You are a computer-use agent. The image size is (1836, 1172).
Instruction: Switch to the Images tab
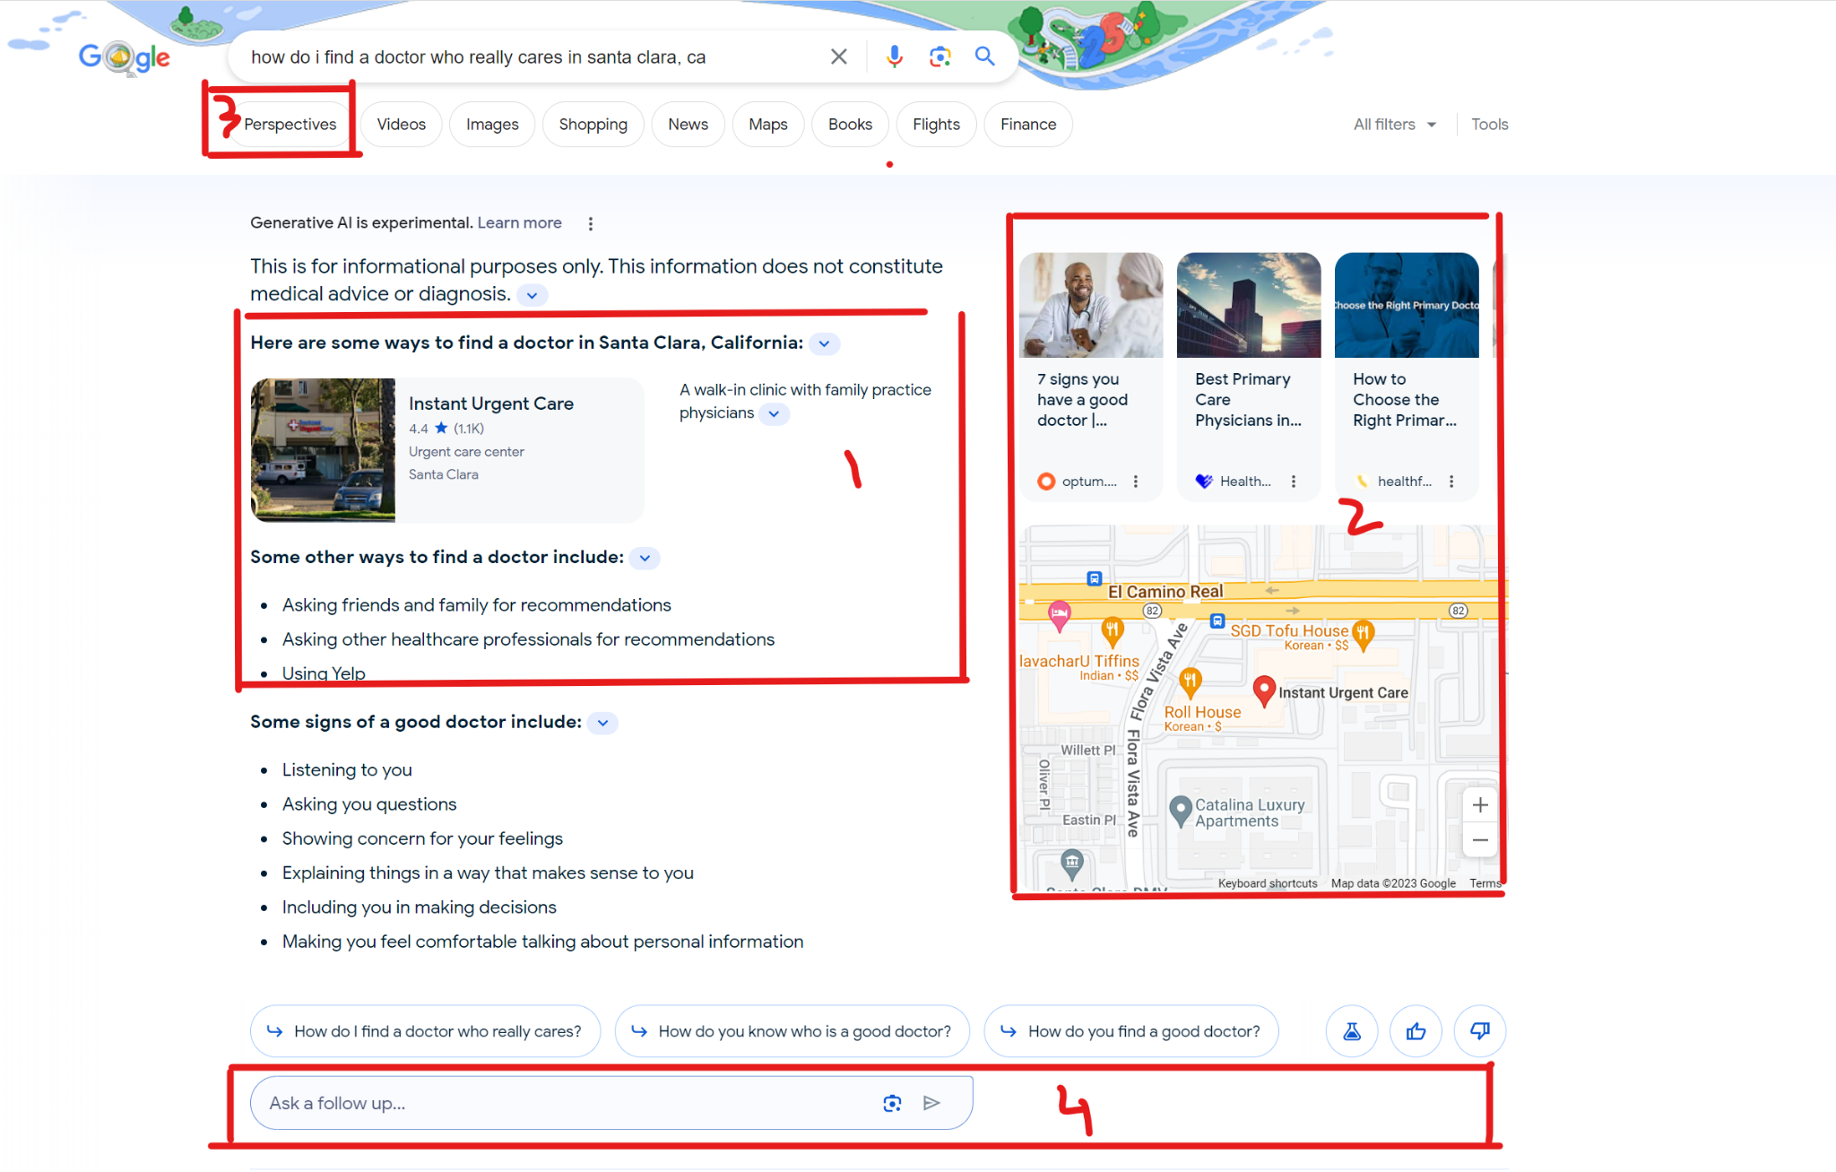pyautogui.click(x=492, y=125)
